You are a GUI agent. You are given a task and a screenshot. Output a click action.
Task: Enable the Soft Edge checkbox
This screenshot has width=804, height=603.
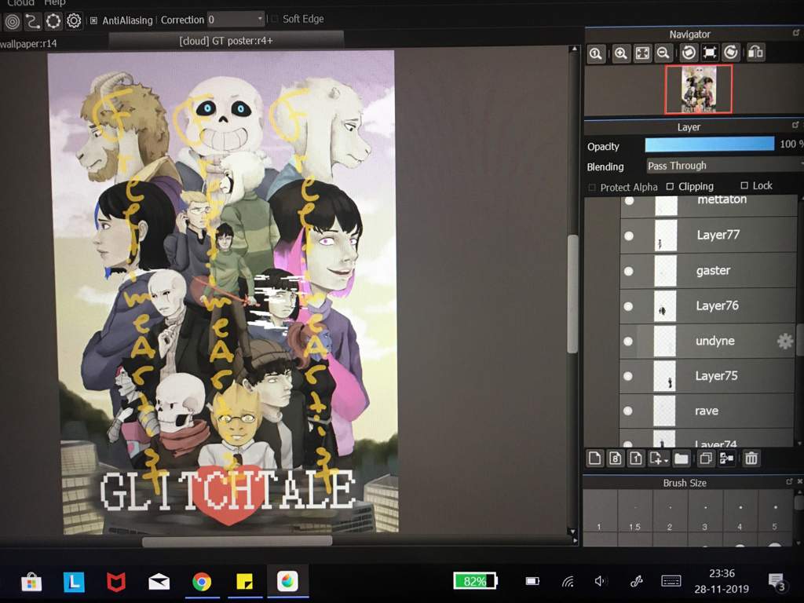[274, 19]
